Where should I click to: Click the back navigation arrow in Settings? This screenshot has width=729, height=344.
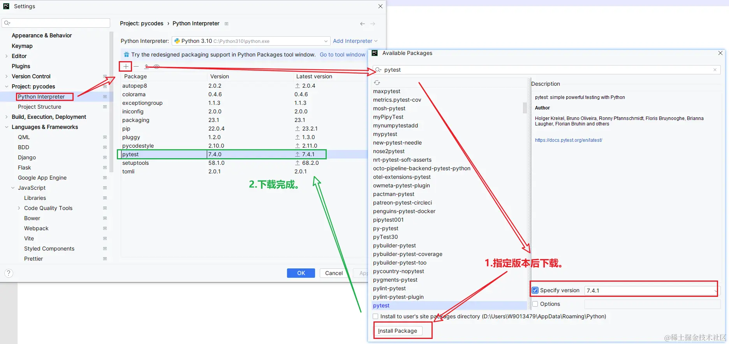point(363,24)
